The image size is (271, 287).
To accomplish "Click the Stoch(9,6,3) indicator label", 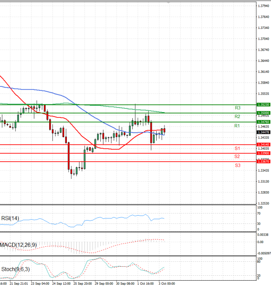I will coord(15,270).
